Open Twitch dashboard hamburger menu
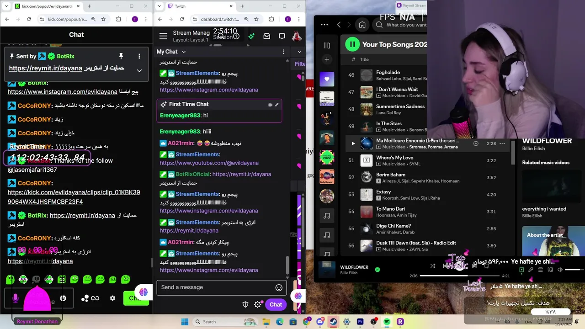The height and width of the screenshot is (329, 585). (x=163, y=36)
